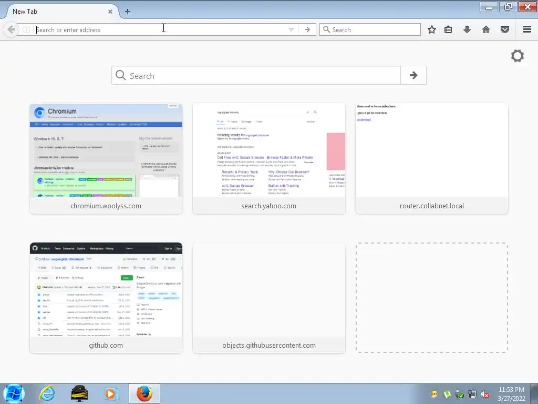Open the router.collabnet.local tile

(x=432, y=158)
